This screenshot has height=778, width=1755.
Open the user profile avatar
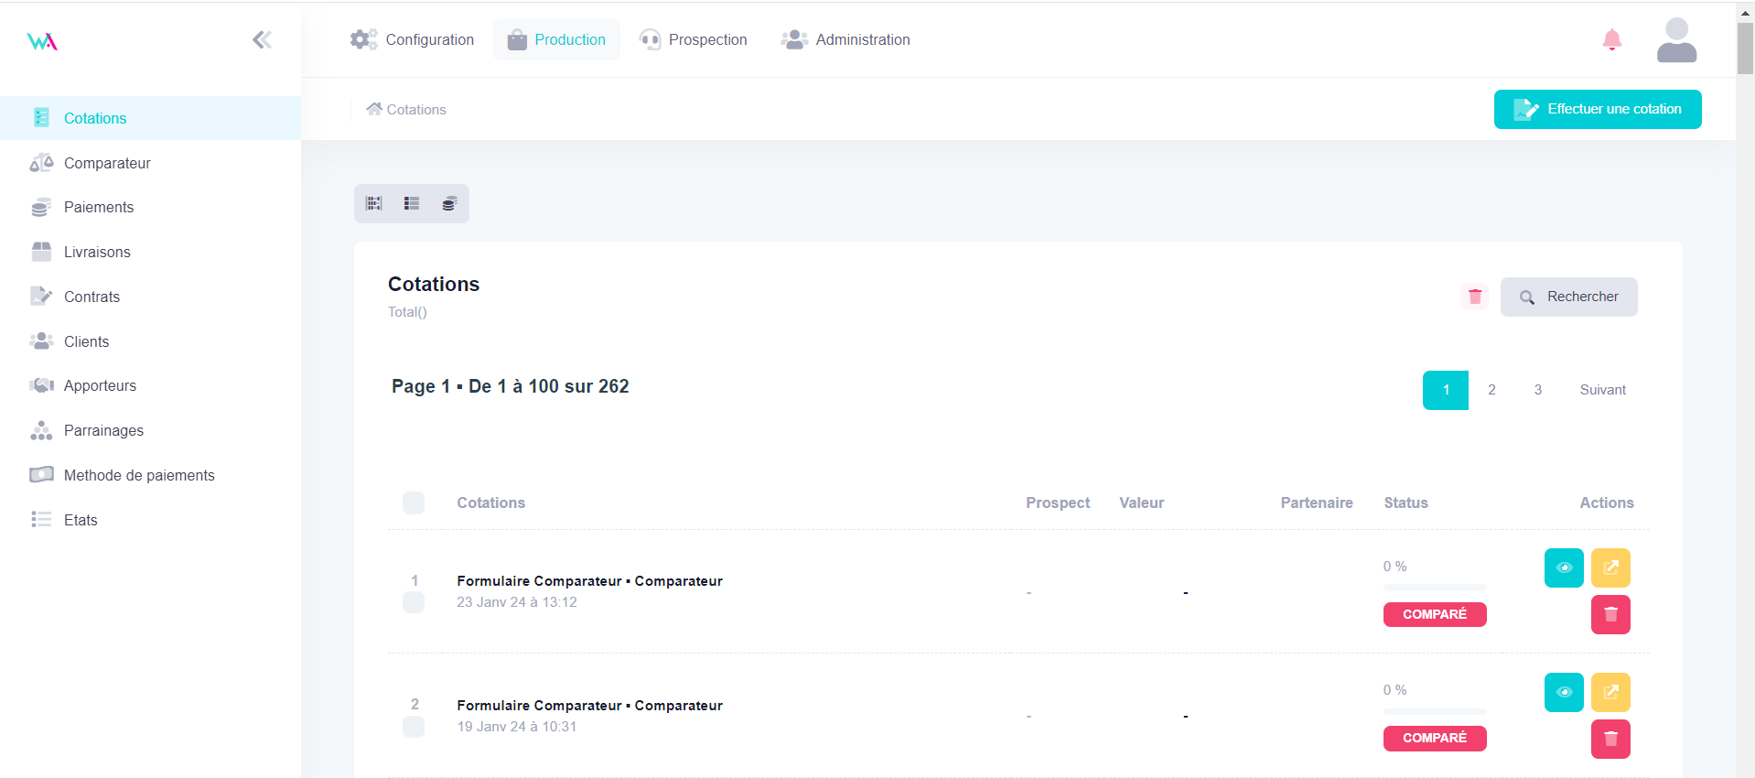[1676, 40]
